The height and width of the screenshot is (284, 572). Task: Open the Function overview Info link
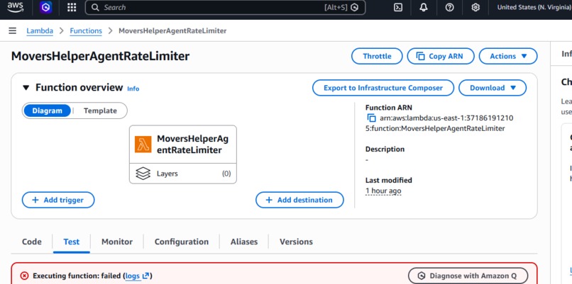pos(133,89)
